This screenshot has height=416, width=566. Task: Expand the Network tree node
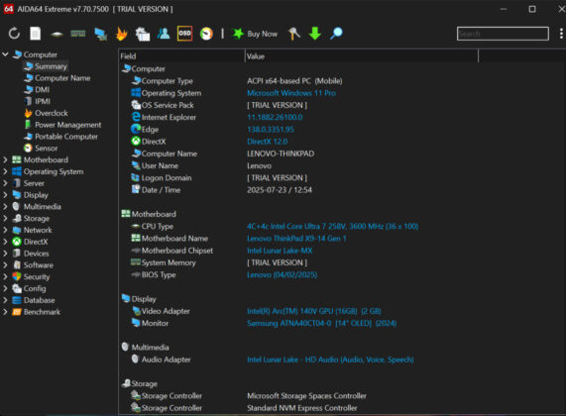coord(5,230)
